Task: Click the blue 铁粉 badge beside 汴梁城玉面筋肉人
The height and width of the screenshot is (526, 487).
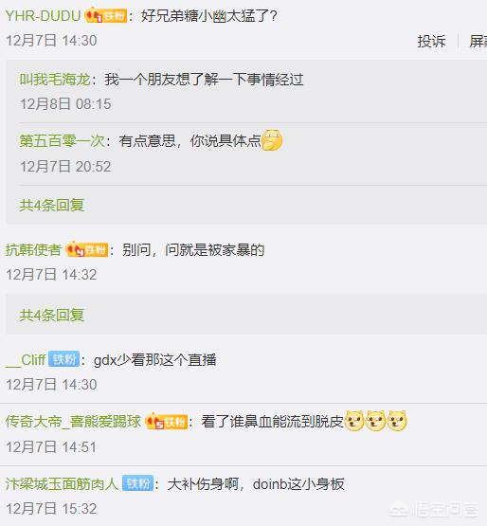Action: coord(137,483)
